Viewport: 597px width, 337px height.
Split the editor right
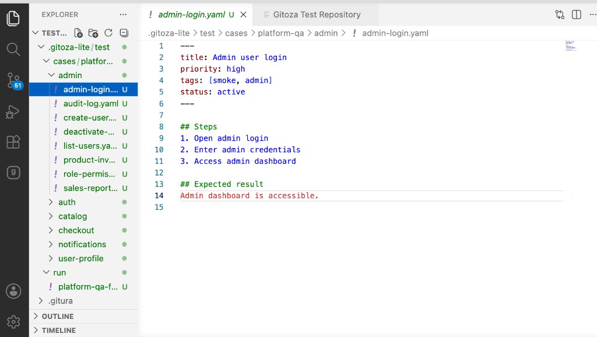(577, 15)
